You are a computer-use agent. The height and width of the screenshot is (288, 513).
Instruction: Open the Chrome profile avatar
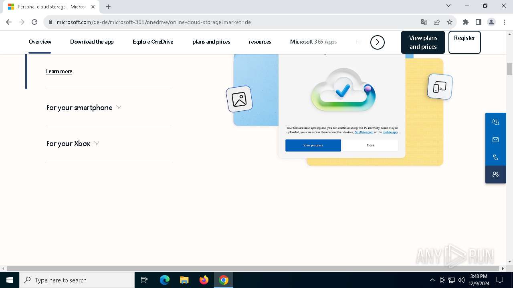click(x=491, y=22)
